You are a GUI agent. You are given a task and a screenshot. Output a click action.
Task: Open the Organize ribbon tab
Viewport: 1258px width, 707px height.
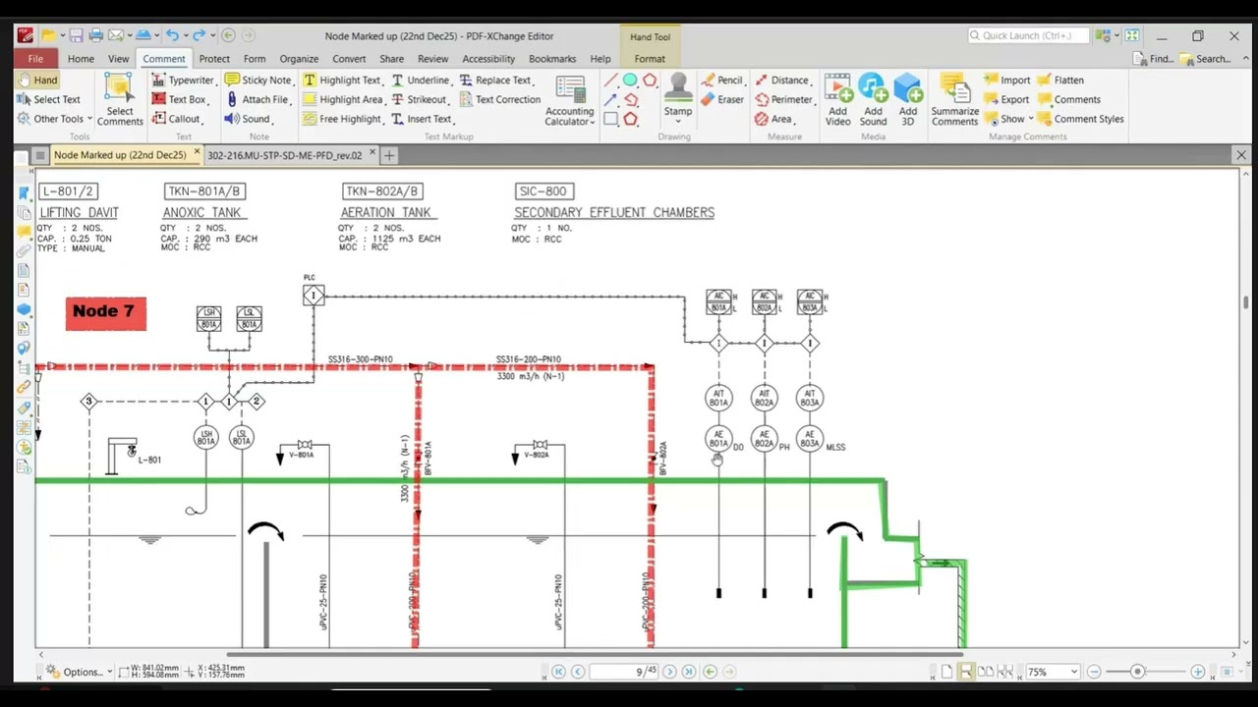[x=299, y=59]
